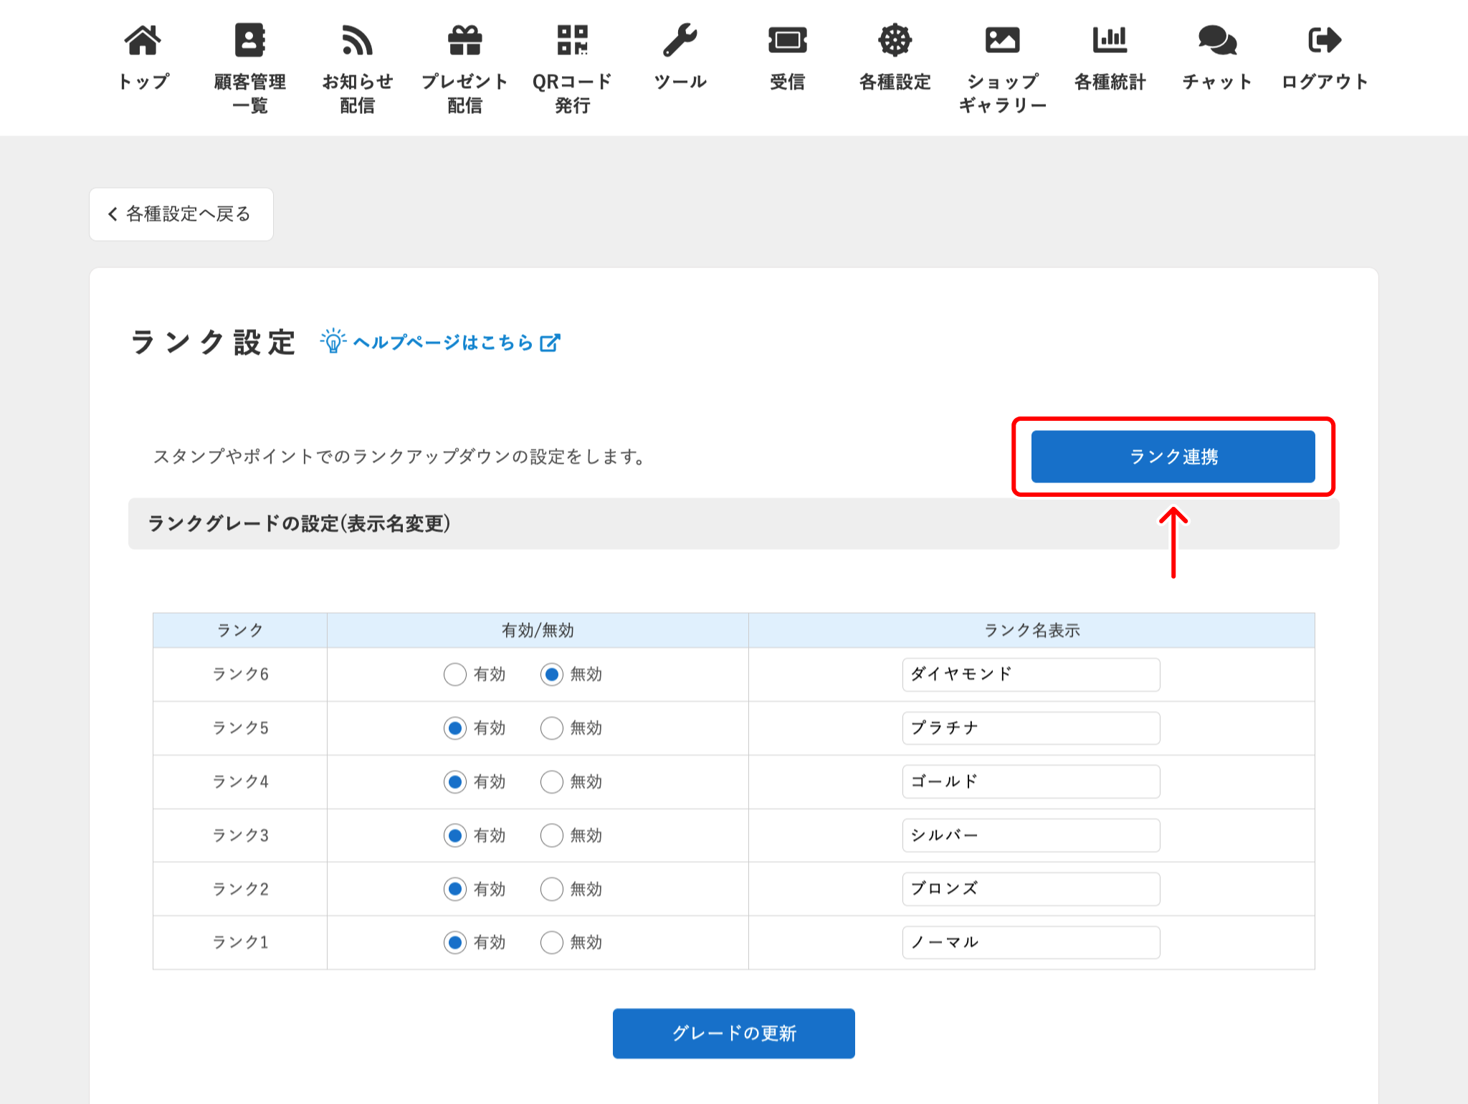This screenshot has width=1468, height=1104.
Task: Click the logout arrow icon
Action: (x=1325, y=40)
